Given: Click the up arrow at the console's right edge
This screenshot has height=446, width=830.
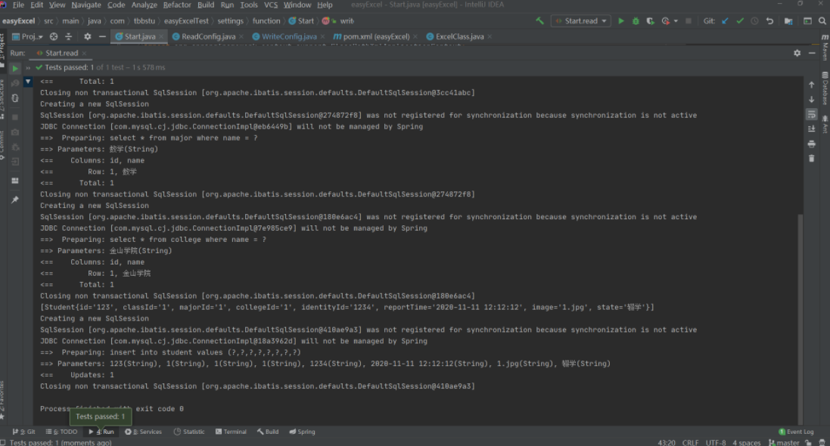Looking at the screenshot, I should [812, 85].
